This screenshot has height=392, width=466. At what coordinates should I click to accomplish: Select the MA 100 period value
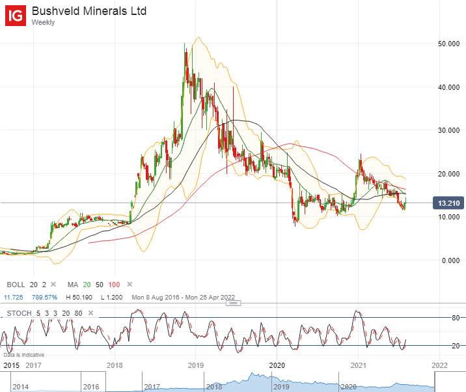114,285
